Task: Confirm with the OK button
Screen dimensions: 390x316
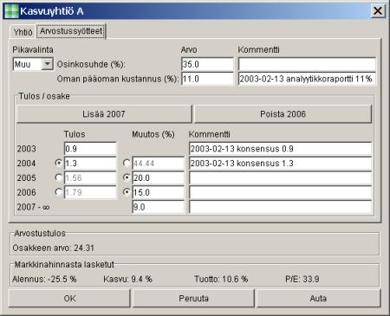Action: (69, 299)
